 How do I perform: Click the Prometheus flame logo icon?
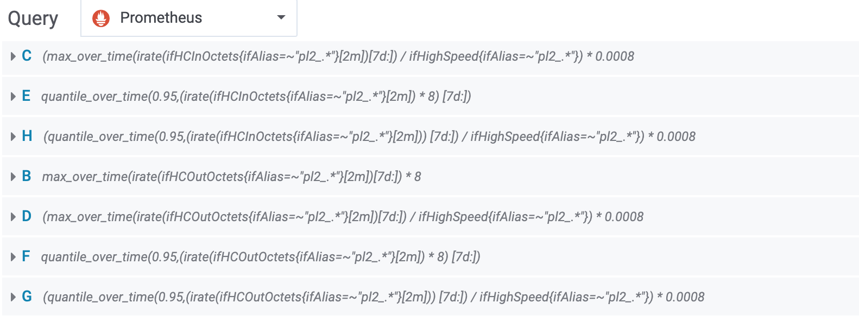101,18
